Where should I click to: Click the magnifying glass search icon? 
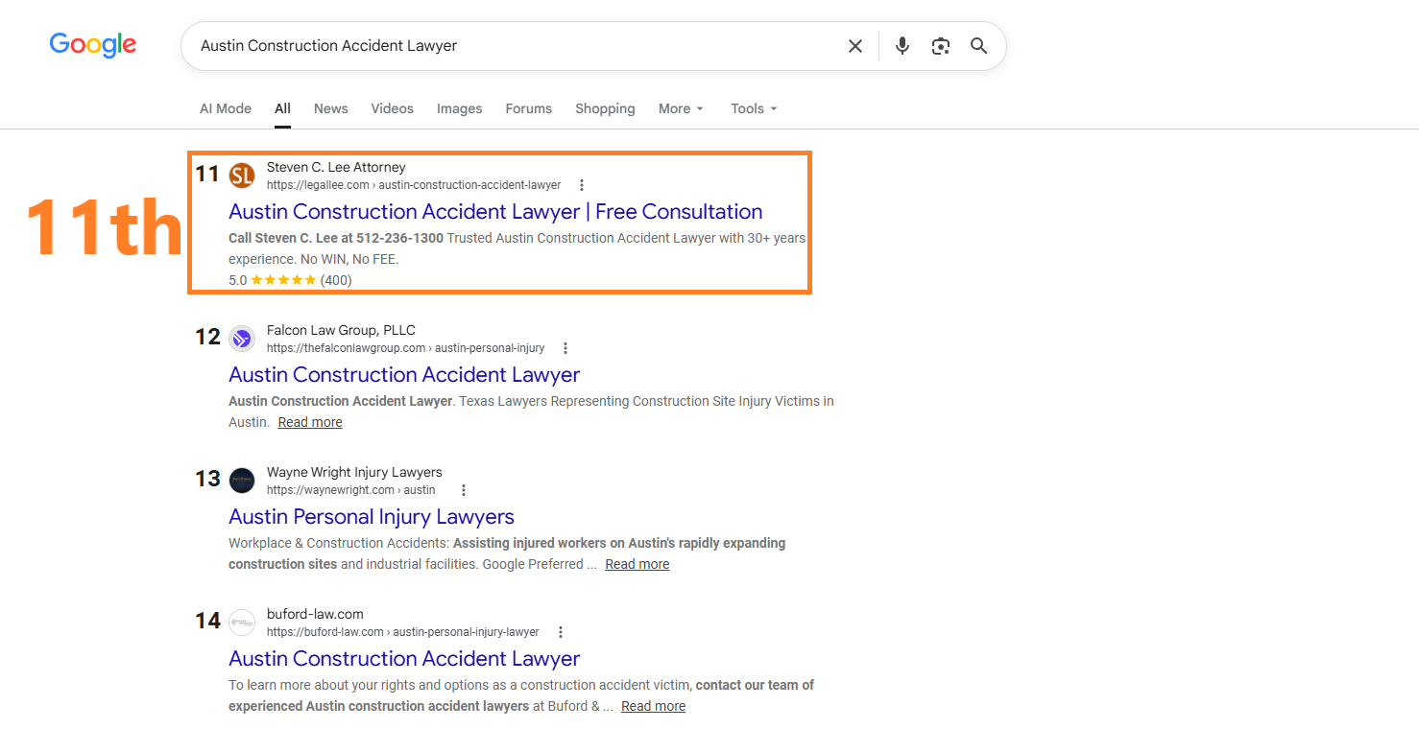[x=978, y=46]
